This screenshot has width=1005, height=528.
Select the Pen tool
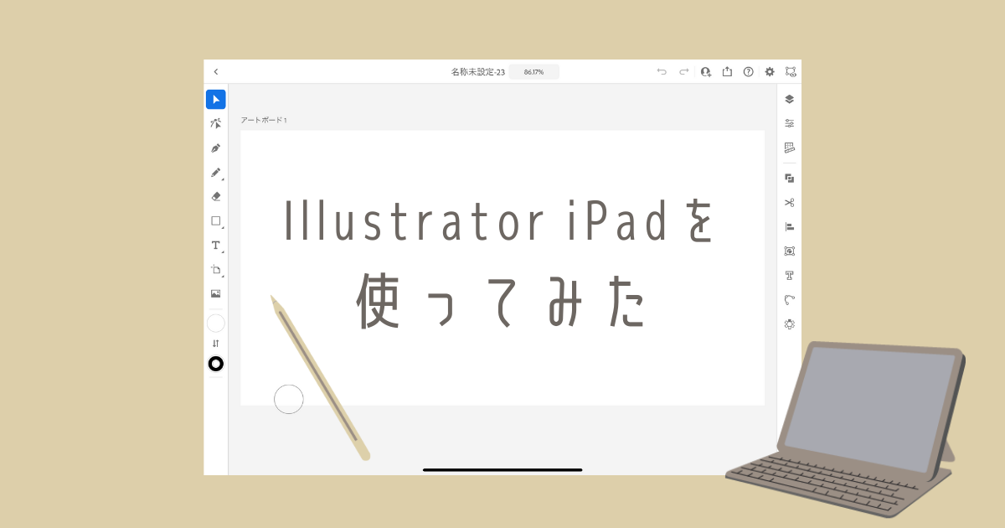click(216, 148)
